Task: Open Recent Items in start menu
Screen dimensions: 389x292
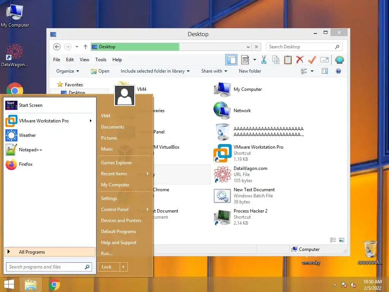Action: tap(125, 174)
